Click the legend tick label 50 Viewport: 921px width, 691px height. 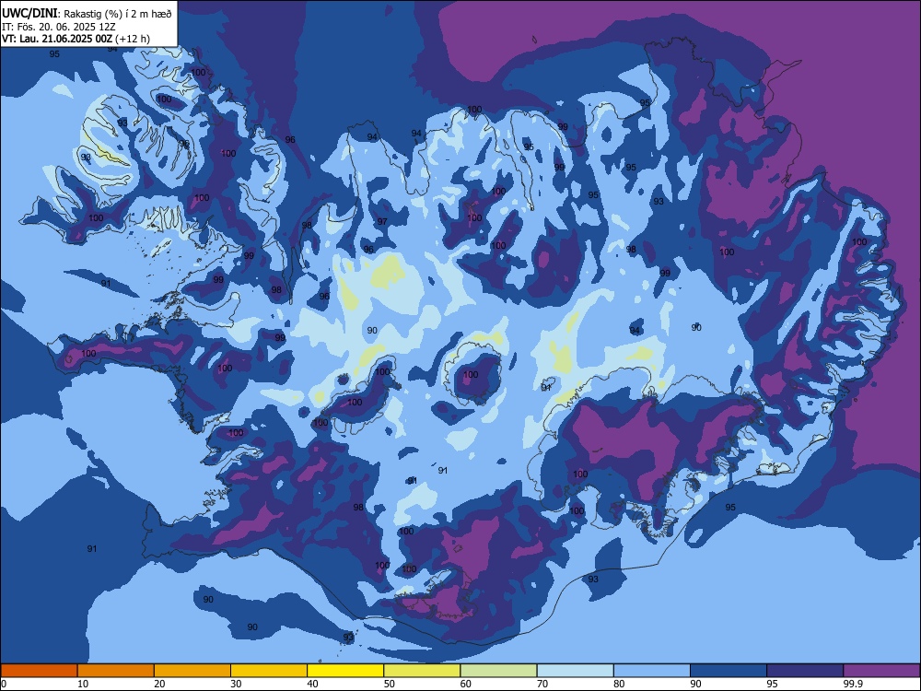390,684
